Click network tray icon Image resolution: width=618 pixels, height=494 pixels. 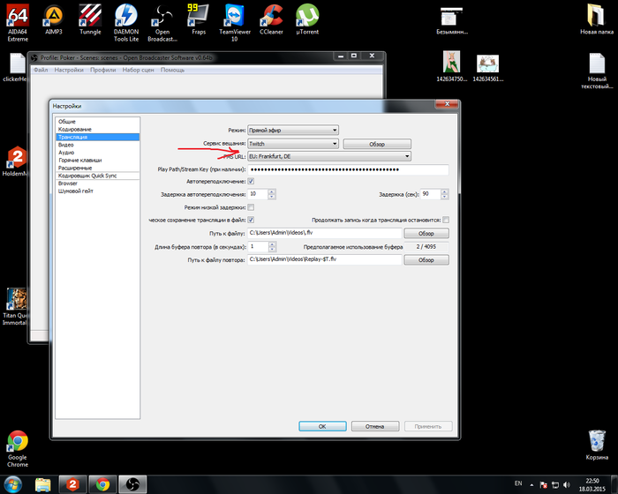pyautogui.click(x=555, y=484)
